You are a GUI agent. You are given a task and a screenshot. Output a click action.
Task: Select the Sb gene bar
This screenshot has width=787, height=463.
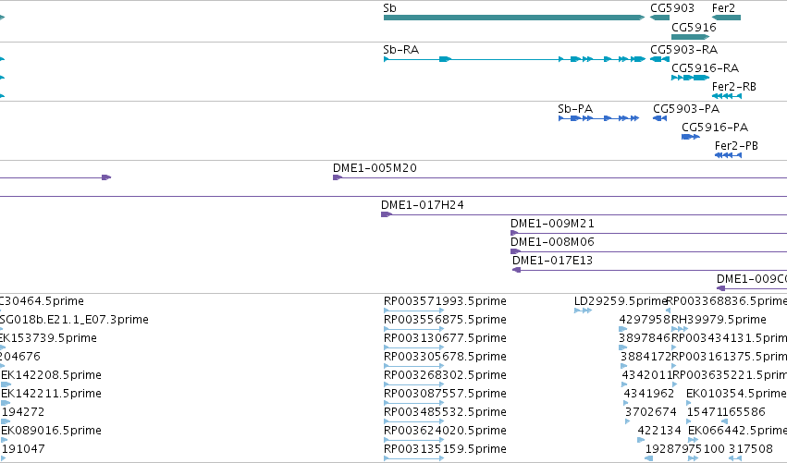click(x=514, y=18)
